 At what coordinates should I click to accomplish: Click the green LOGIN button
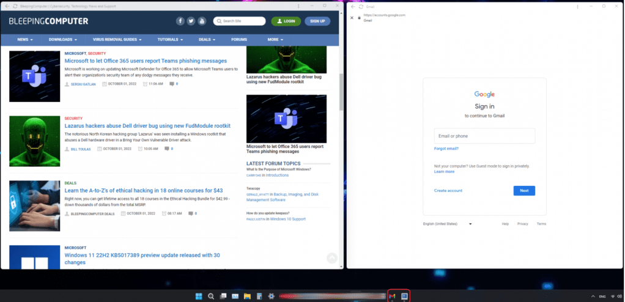tap(286, 21)
